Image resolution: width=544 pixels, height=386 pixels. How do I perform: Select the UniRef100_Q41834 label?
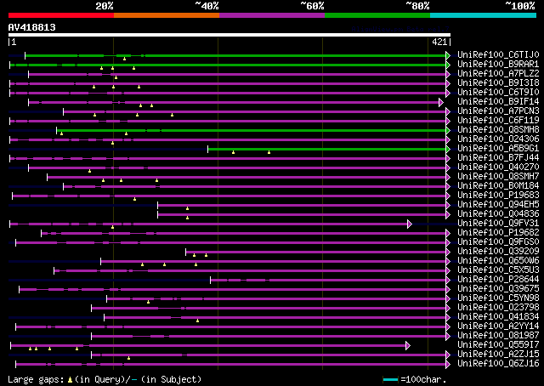click(x=498, y=317)
